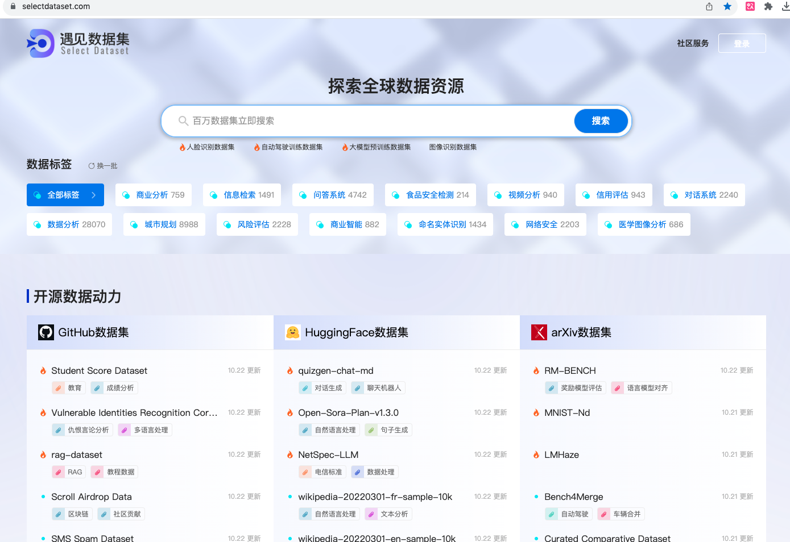Click the lock icon beside the URL

click(13, 6)
